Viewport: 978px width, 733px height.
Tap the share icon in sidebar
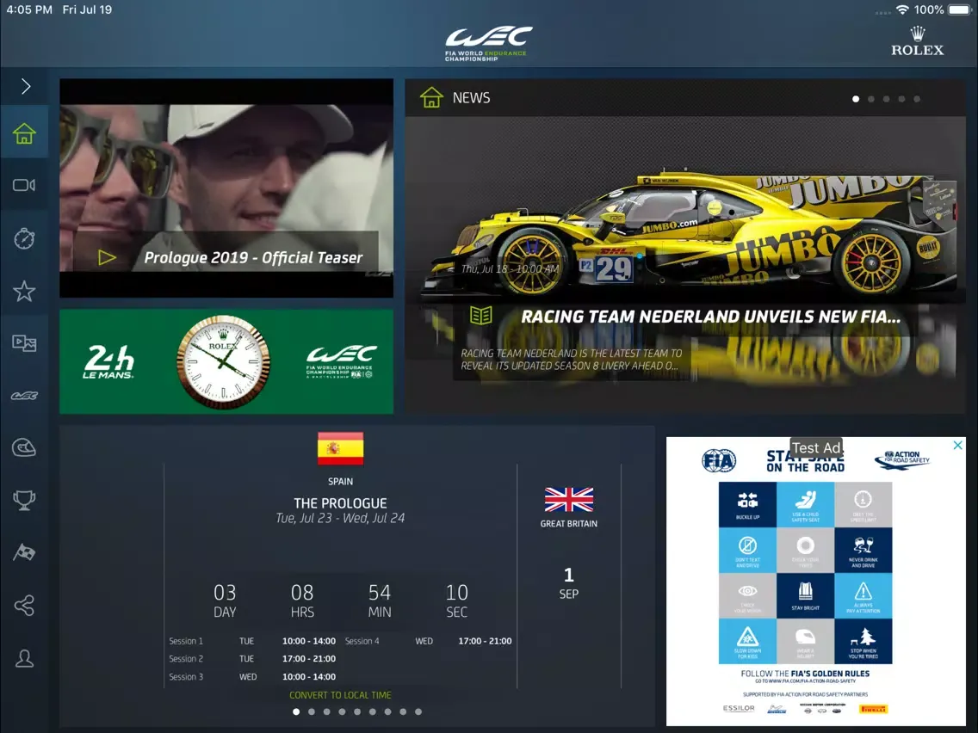coord(24,605)
